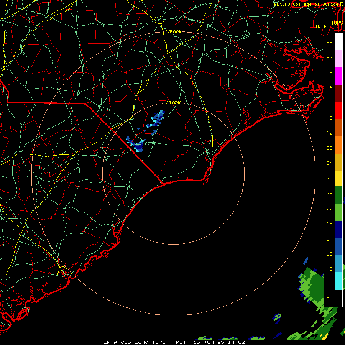The image size is (345, 345).
Task: Click the 'TH' legend label
Action: (329, 299)
